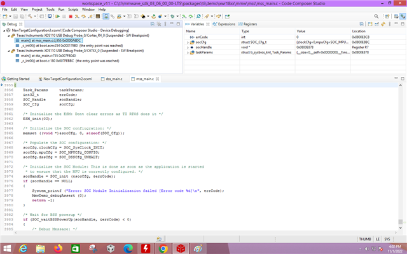Image resolution: width=407 pixels, height=254 pixels.
Task: Click the New file toolbar icon
Action: pos(4,17)
